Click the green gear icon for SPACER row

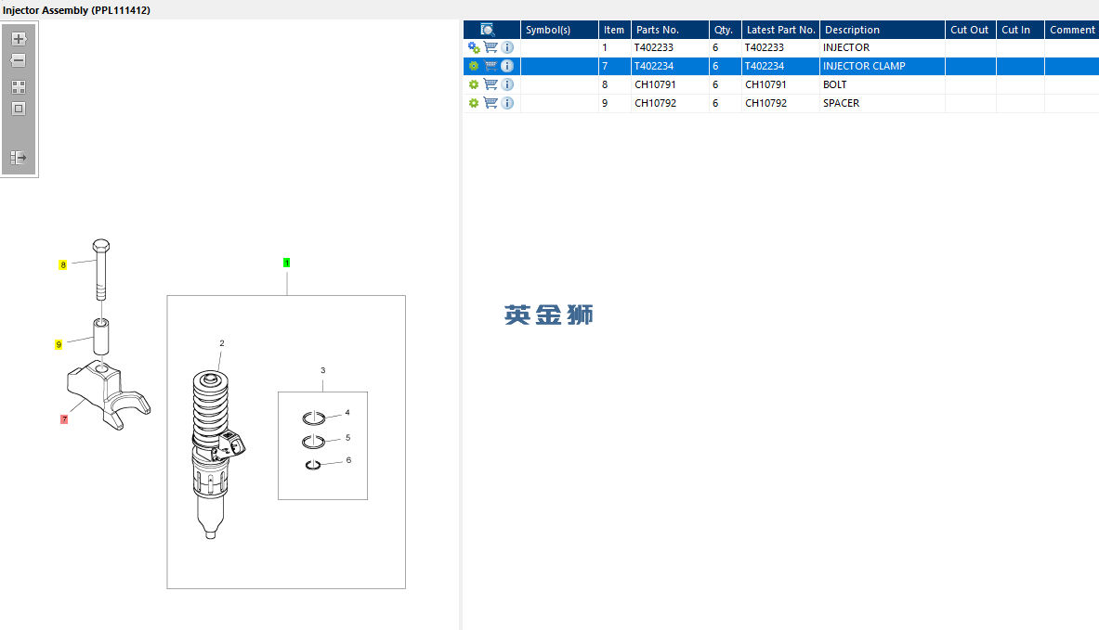[474, 103]
